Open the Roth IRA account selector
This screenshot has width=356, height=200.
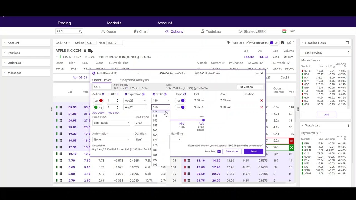point(116,73)
